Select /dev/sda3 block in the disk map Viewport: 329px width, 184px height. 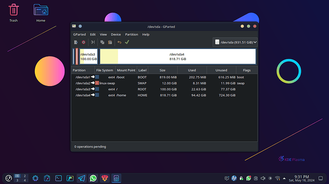click(x=89, y=57)
